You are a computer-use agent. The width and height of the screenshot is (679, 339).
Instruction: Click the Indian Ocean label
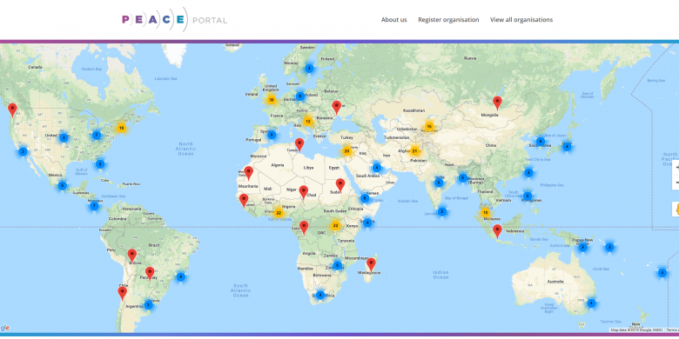pos(440,275)
